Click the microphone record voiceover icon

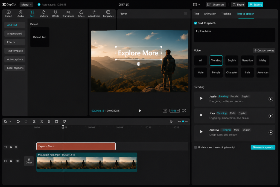click(171, 121)
